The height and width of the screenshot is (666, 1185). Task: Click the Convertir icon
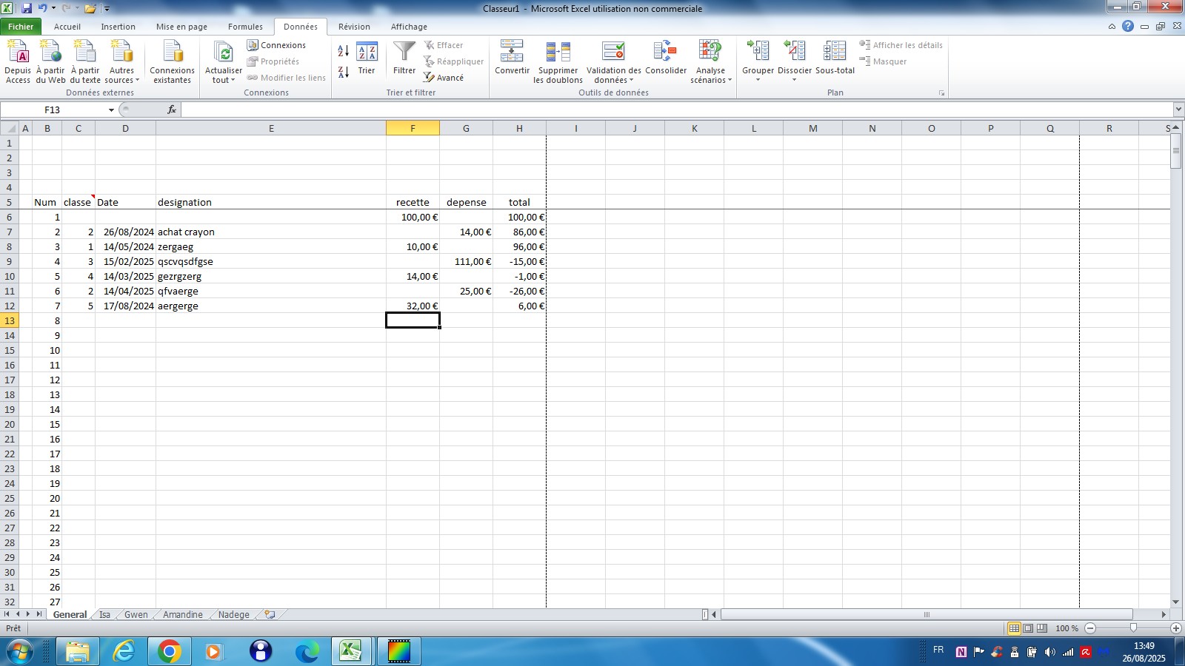click(512, 52)
